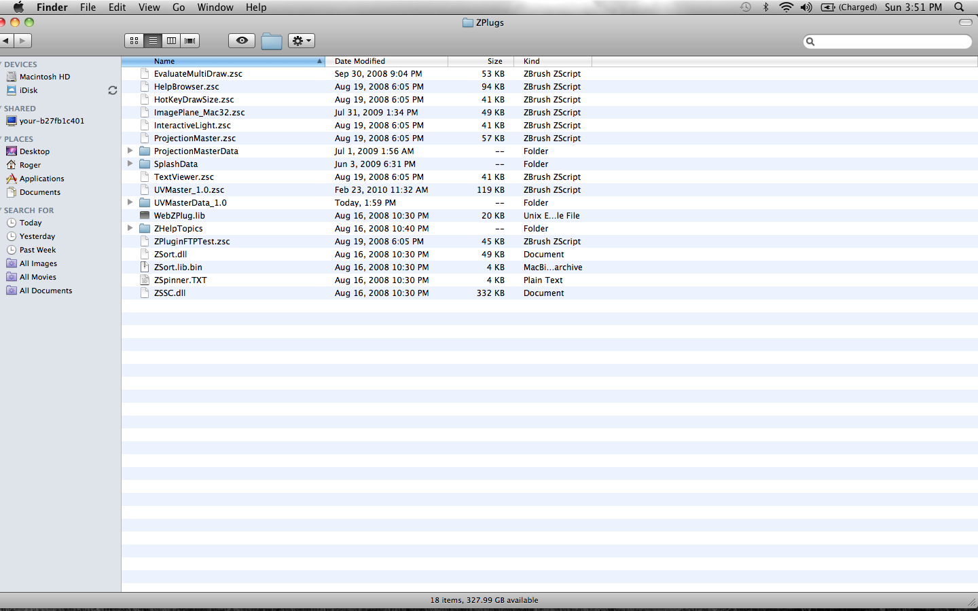
Task: Open the View menu
Action: click(x=149, y=7)
